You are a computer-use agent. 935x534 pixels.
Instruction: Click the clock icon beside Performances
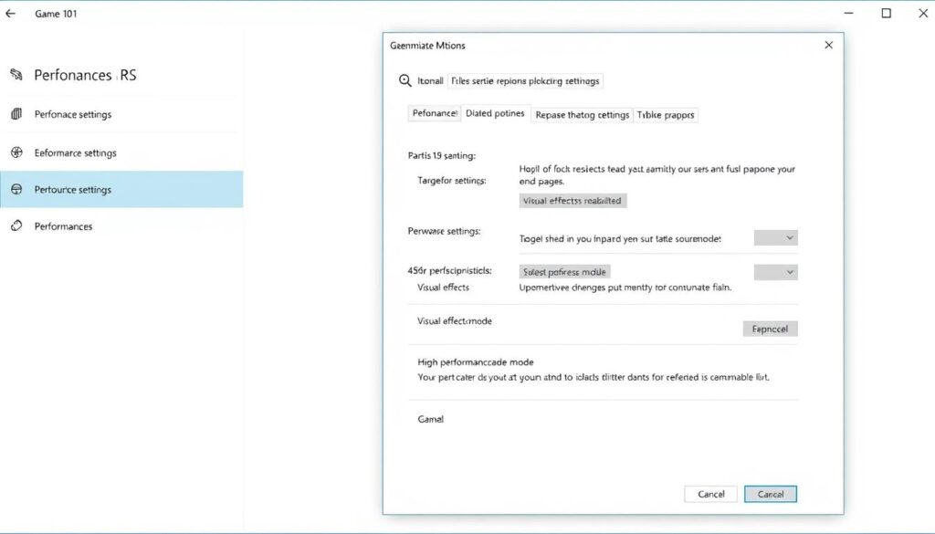coord(15,225)
